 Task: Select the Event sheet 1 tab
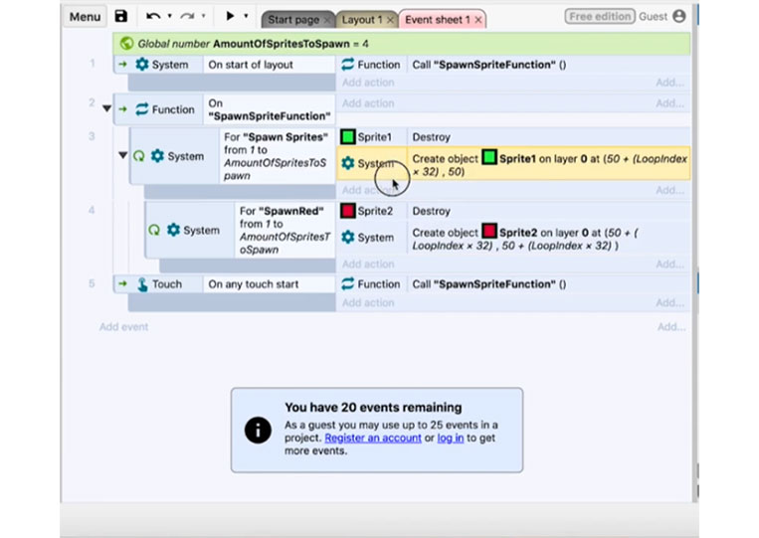pyautogui.click(x=437, y=20)
